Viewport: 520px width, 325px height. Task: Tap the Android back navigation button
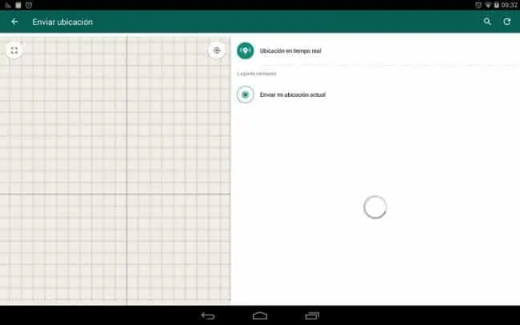(x=208, y=316)
